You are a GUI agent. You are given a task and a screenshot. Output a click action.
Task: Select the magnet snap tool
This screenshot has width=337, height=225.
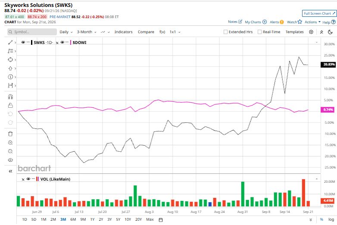[10, 97]
